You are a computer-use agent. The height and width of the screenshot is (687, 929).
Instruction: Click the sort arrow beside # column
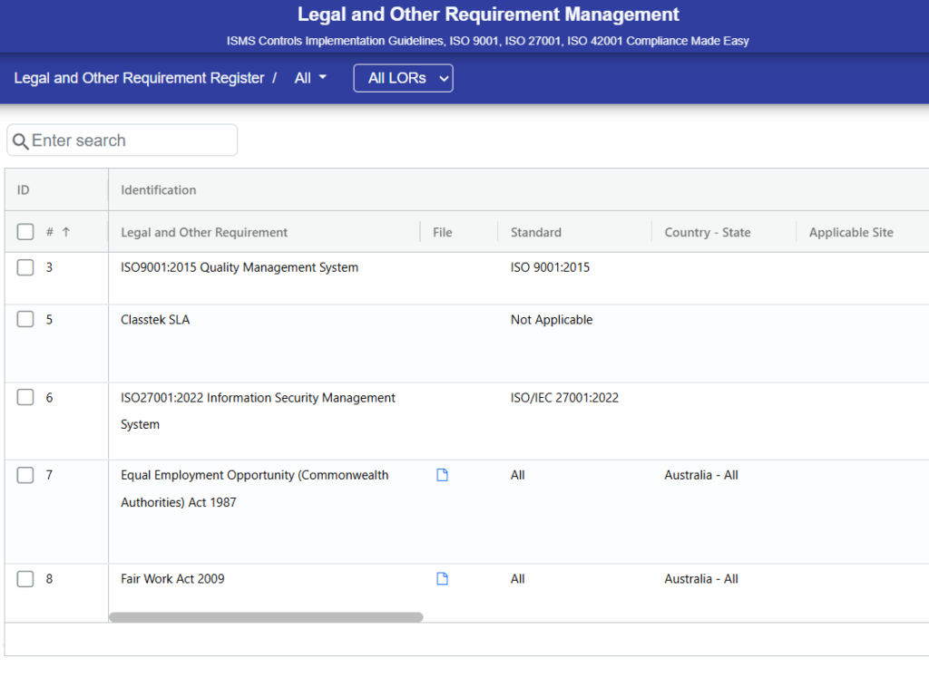coord(66,232)
